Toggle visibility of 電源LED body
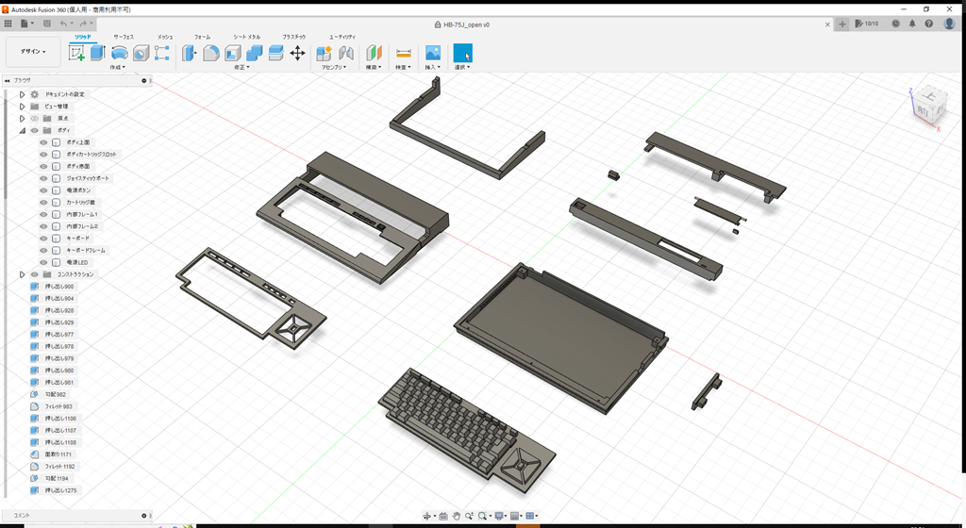 pyautogui.click(x=43, y=262)
